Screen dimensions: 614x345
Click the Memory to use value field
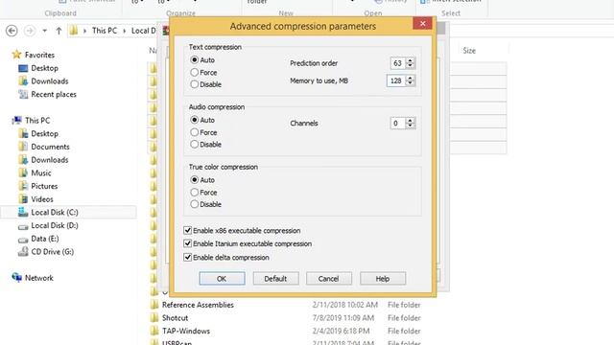(396, 80)
